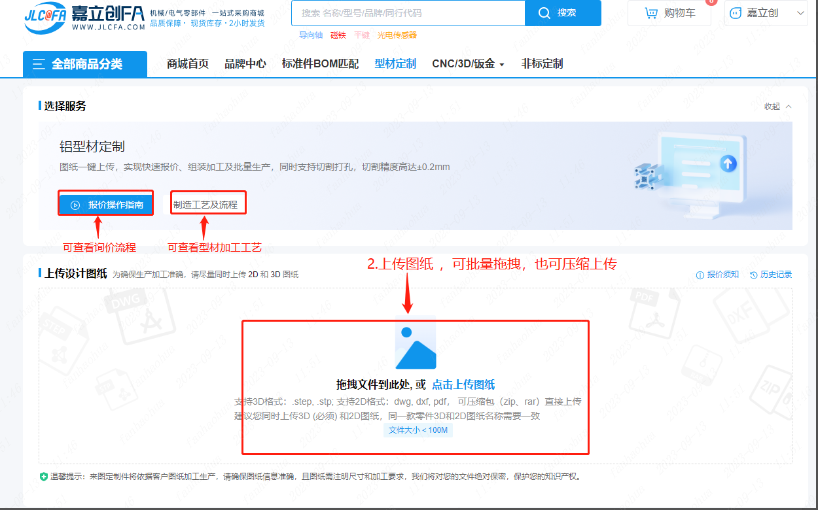
Task: Click the hamburger icon beside 全部商品分类
Action: (39, 64)
